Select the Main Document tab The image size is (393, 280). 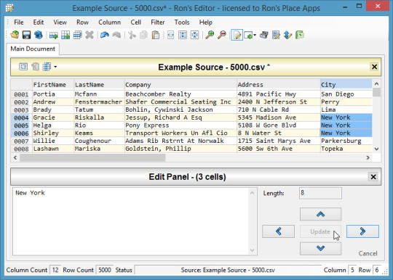(33, 49)
